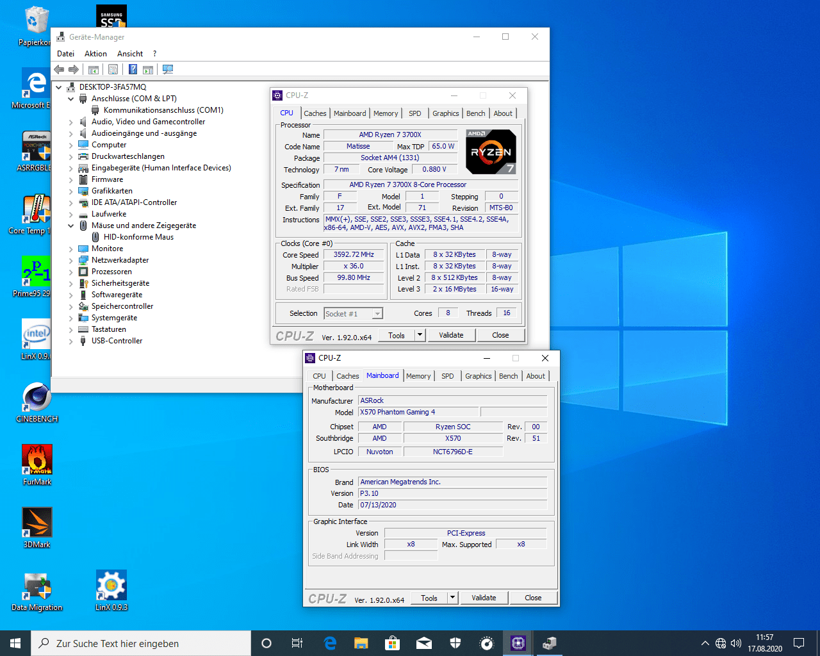Open Graphics tab in lower CPU-Z
This screenshot has width=820, height=656.
point(479,376)
